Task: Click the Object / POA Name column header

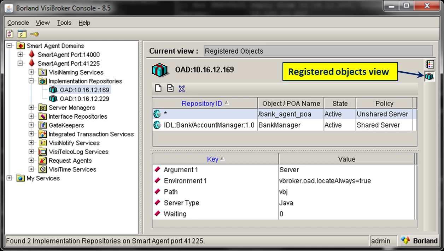Action: coord(291,103)
